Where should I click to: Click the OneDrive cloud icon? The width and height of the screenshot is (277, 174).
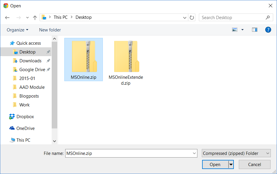tap(12, 128)
